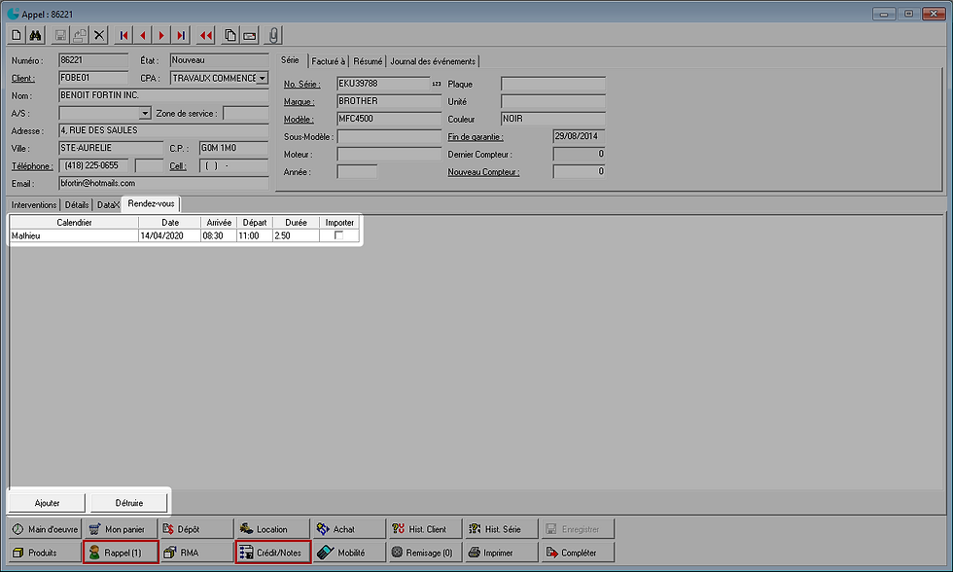Click the Arrivée 08:30 cell
Viewport: 953px width, 572px height.
[218, 235]
